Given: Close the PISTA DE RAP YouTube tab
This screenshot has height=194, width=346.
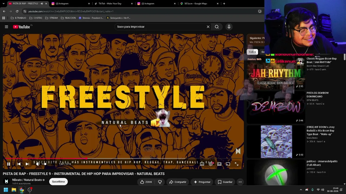Looking at the screenshot, I should (x=46, y=4).
